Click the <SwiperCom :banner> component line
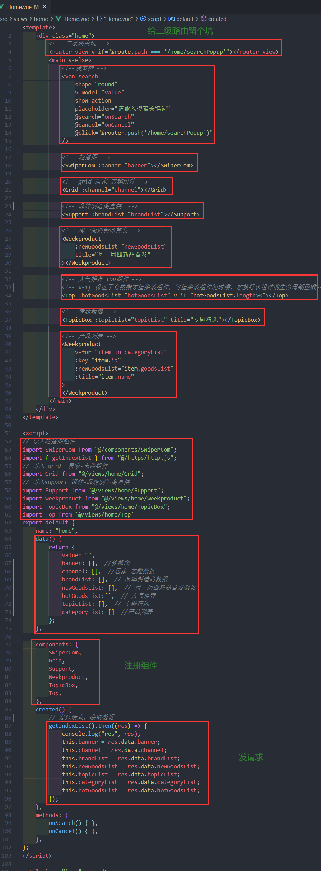321x871 pixels. 127,165
